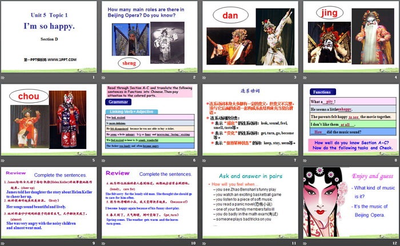
Task: Select "How well do you know Section A-C?" text
Action: [351, 144]
